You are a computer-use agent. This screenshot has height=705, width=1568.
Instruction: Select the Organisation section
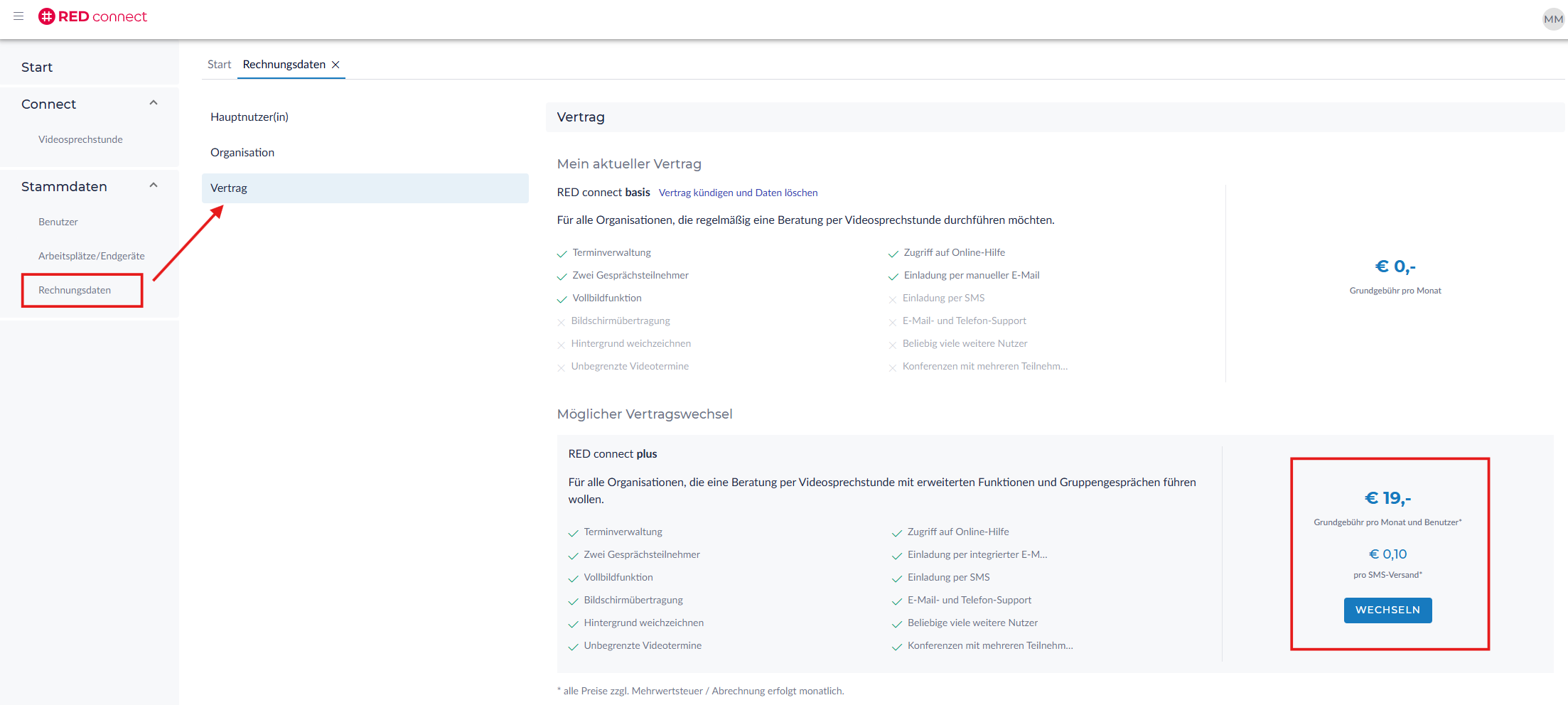point(242,153)
